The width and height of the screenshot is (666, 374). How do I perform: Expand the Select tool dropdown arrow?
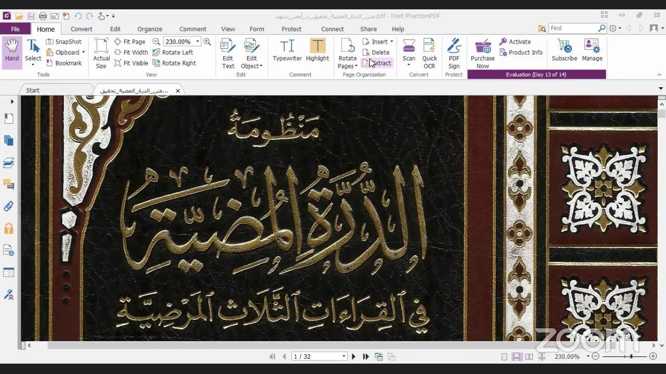[33, 65]
